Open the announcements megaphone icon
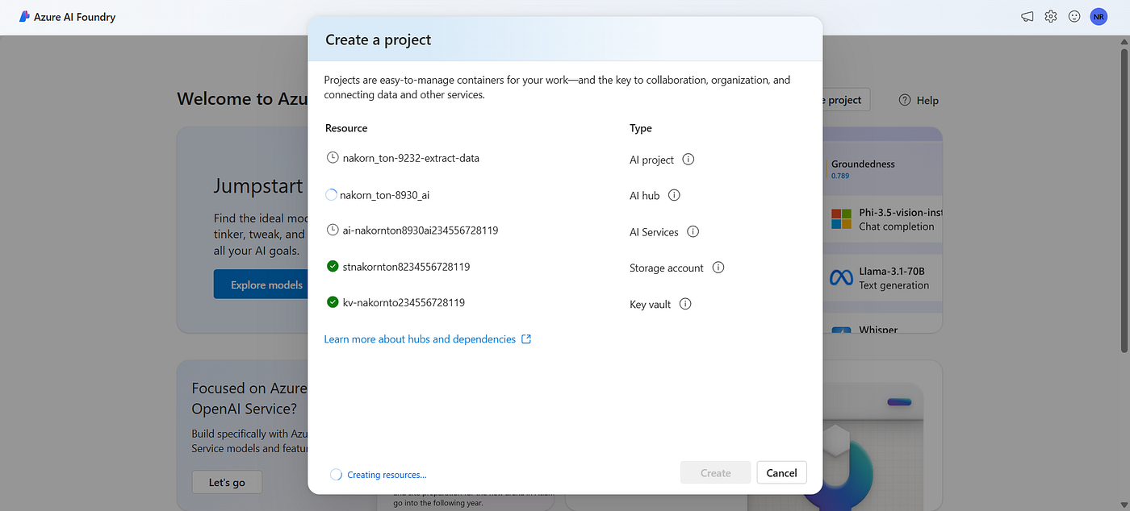The width and height of the screenshot is (1130, 511). [1027, 16]
